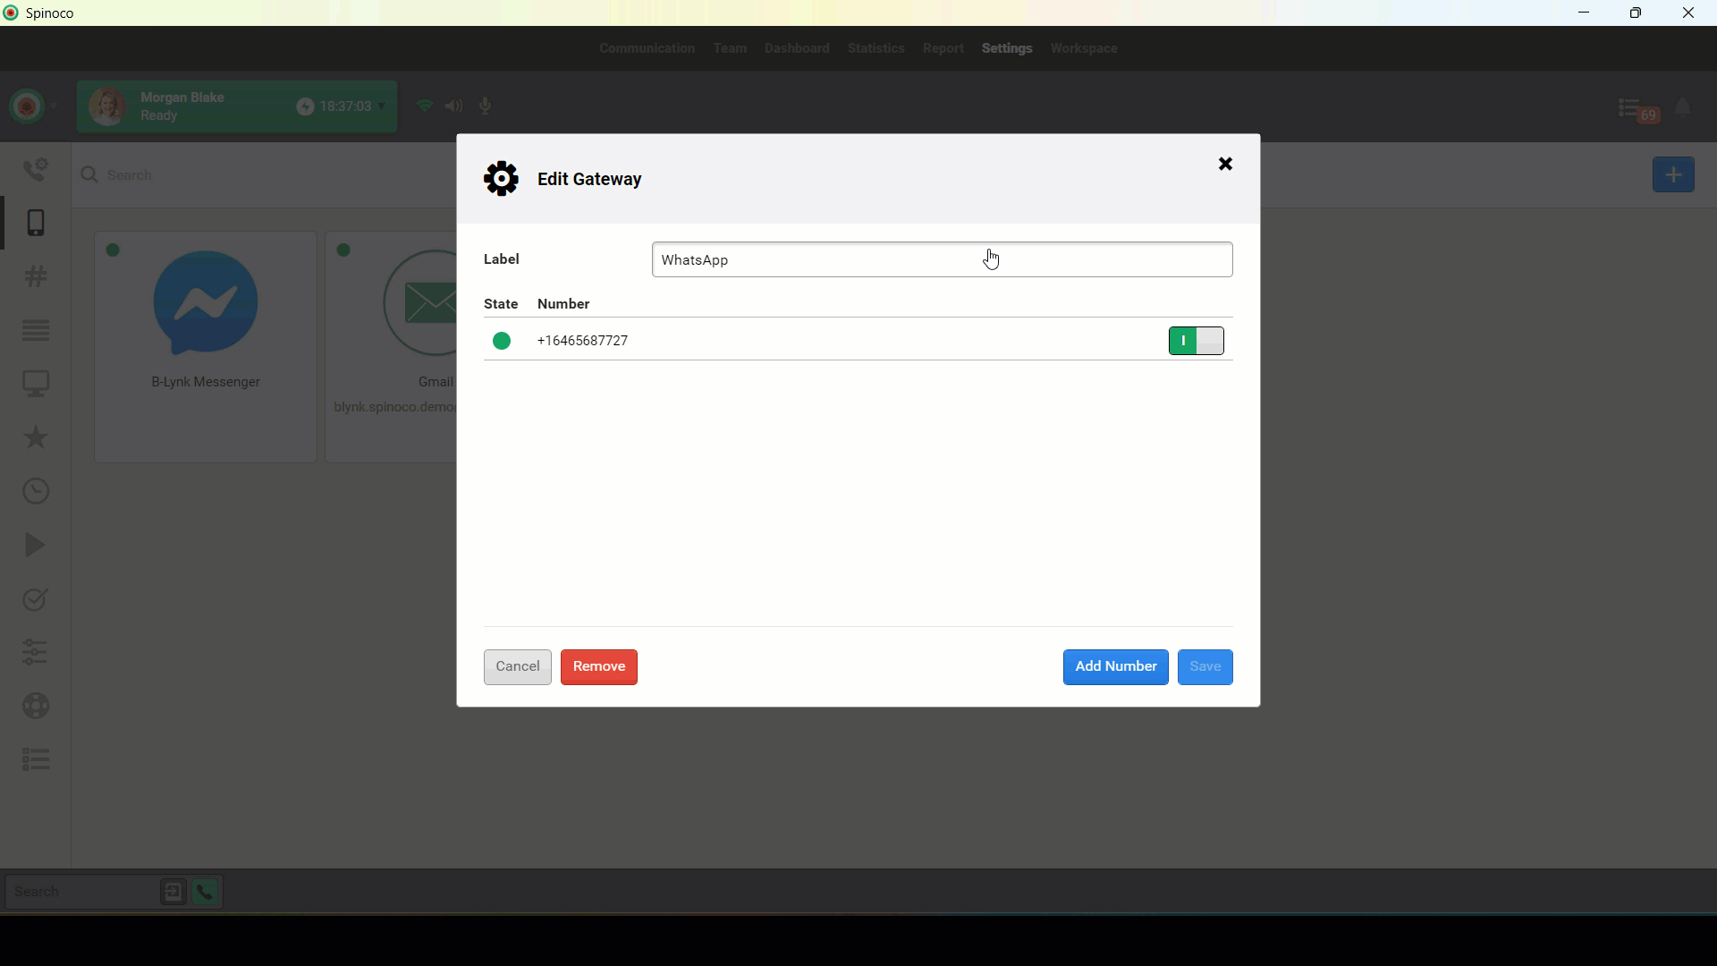
Task: Toggle the +16465687727 number switch
Action: click(1196, 341)
